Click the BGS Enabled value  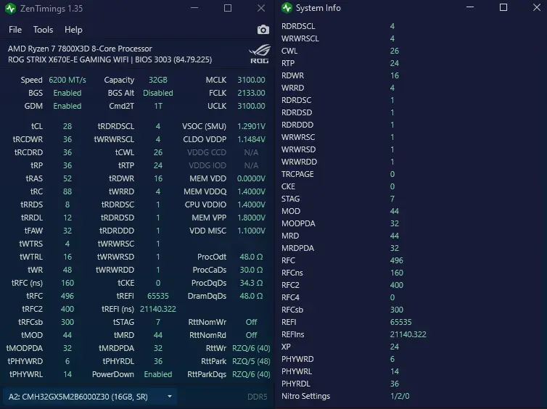click(x=67, y=93)
